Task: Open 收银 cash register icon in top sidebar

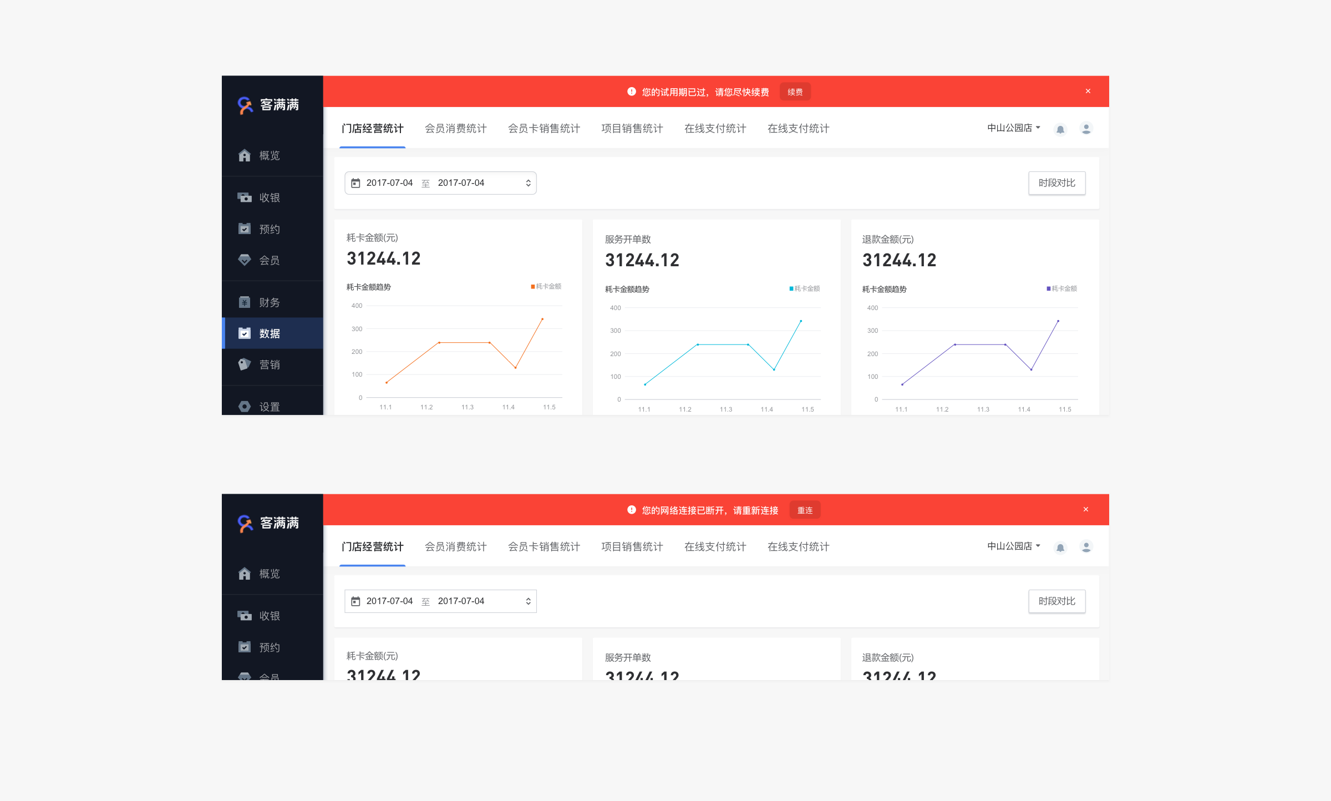Action: [x=245, y=197]
